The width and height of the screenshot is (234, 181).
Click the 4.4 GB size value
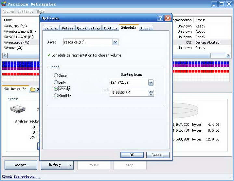click(x=214, y=124)
